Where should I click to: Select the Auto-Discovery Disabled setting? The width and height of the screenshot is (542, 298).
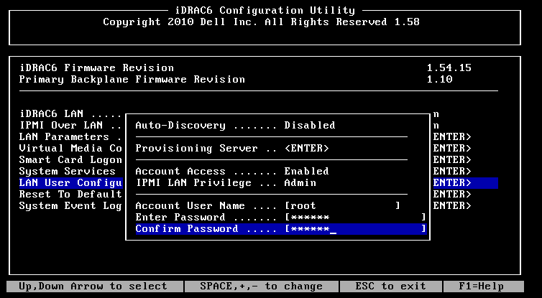click(x=309, y=125)
